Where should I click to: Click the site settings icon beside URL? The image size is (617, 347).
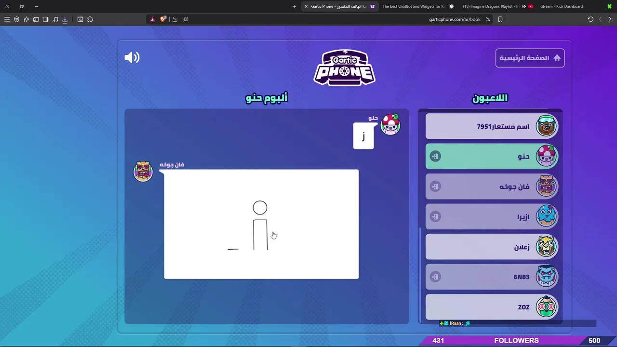[488, 19]
